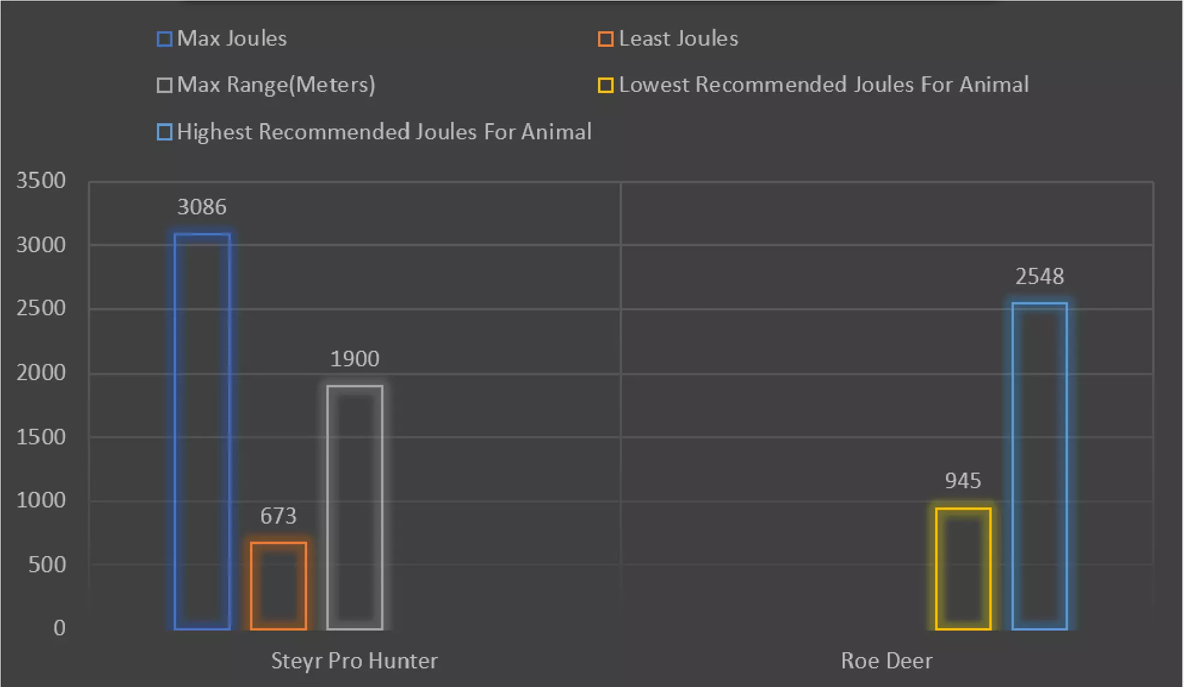
Task: Click the Highest Recommended Joules legend swatch
Action: [x=164, y=132]
